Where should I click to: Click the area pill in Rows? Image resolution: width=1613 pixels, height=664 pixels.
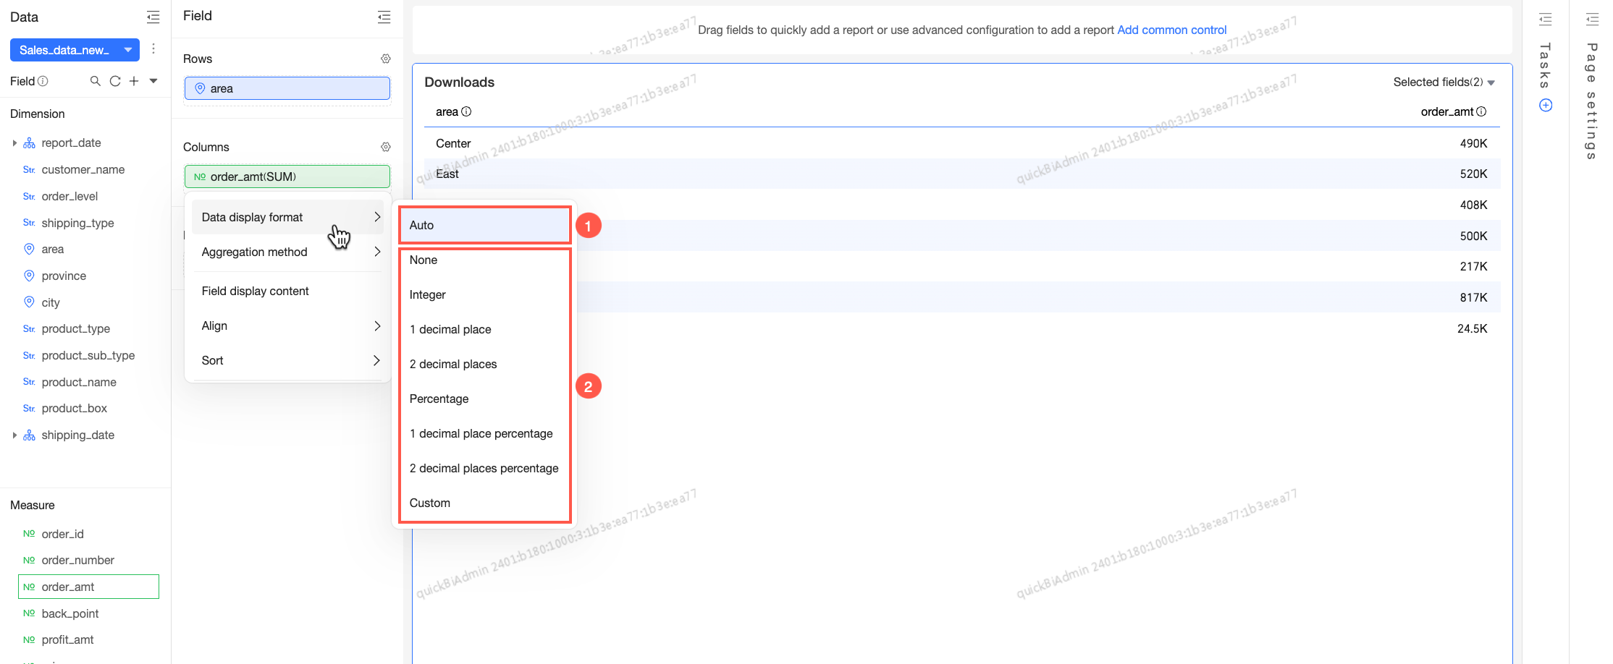[287, 88]
